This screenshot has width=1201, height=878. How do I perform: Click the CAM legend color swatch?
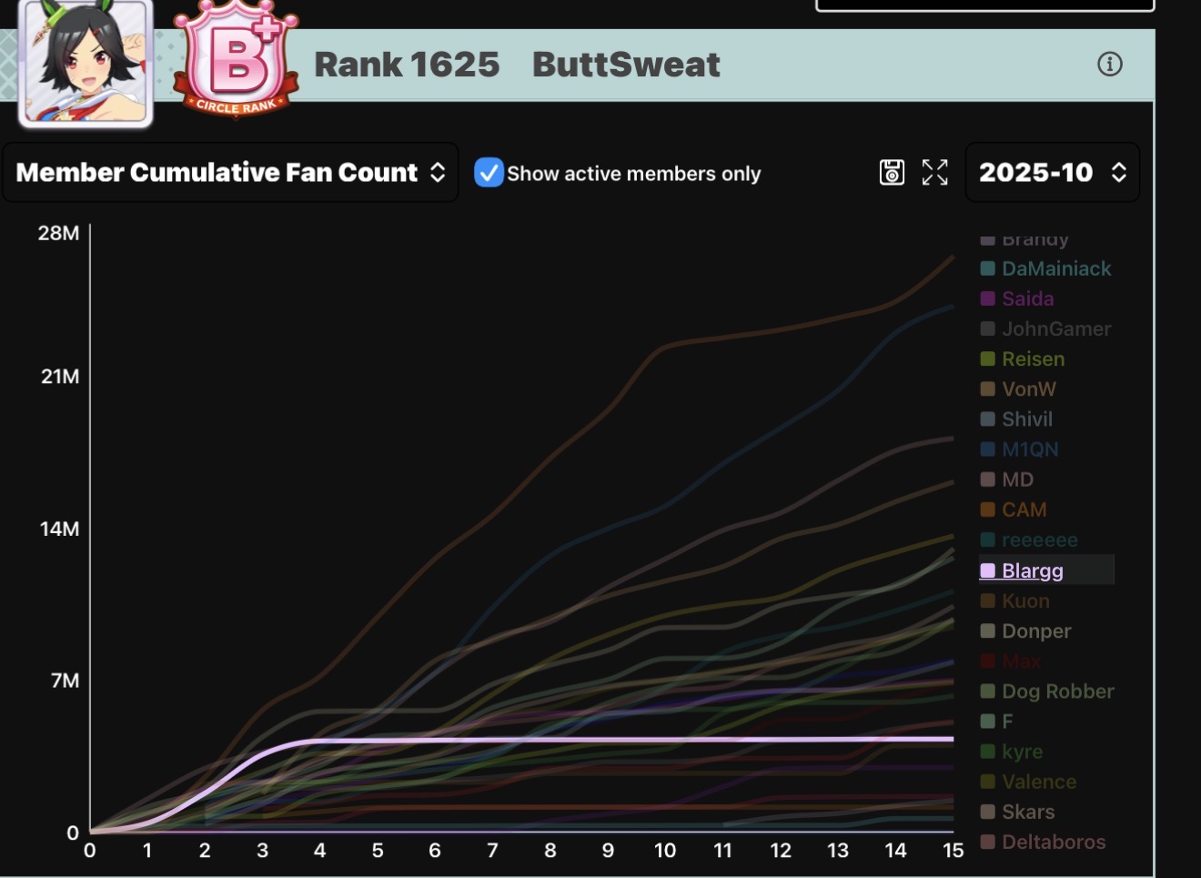(x=987, y=510)
